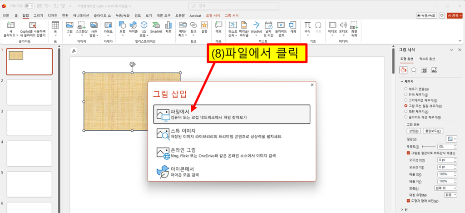This screenshot has width=465, height=213.
Task: Switch to the 애니메이션 tab
Action: [x=81, y=15]
